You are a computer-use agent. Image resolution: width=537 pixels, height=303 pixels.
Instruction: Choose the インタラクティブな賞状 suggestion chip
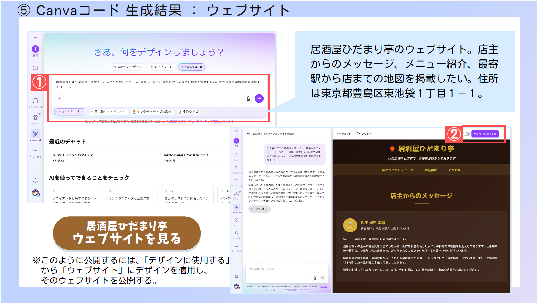pyautogui.click(x=152, y=112)
